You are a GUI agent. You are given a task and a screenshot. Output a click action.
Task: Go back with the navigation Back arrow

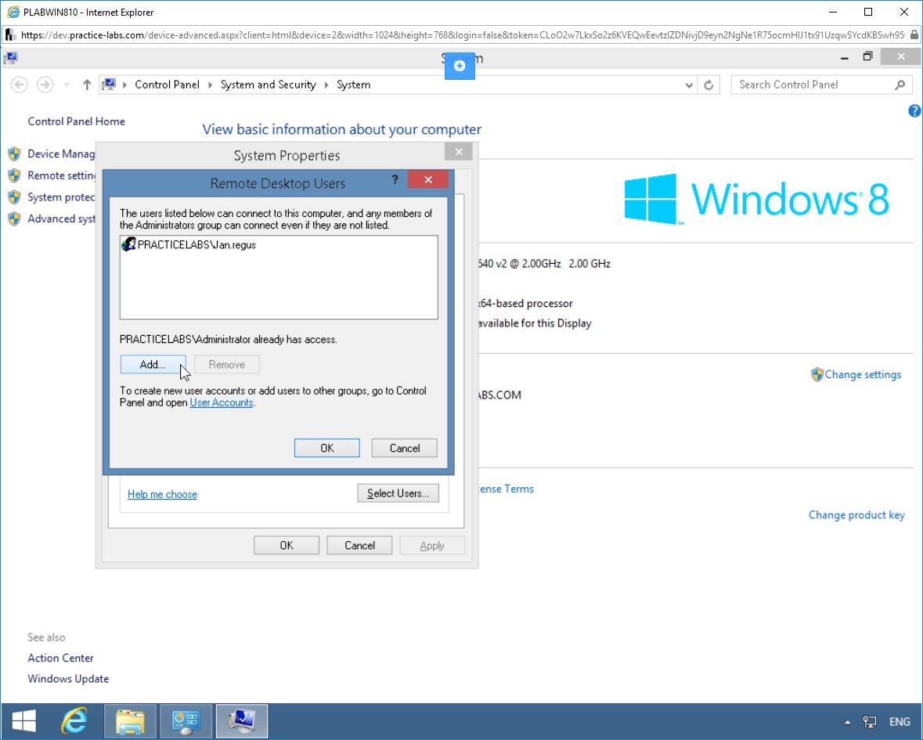point(20,85)
